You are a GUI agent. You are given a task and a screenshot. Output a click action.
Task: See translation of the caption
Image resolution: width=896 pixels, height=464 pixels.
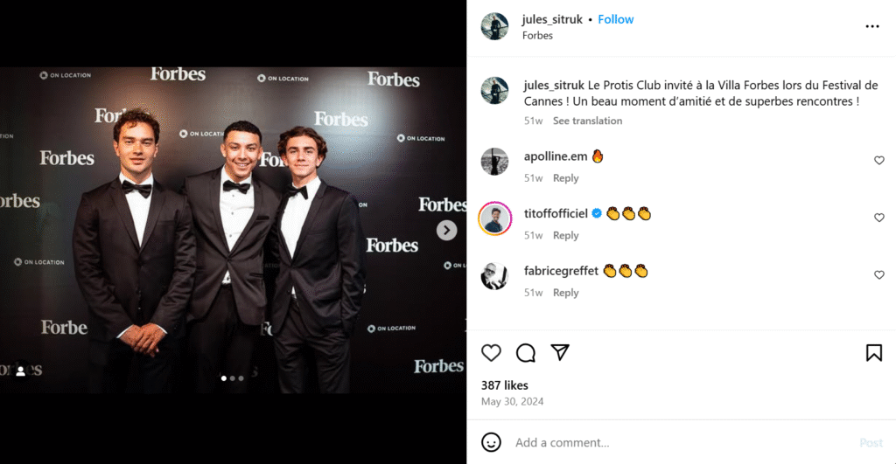coord(587,121)
